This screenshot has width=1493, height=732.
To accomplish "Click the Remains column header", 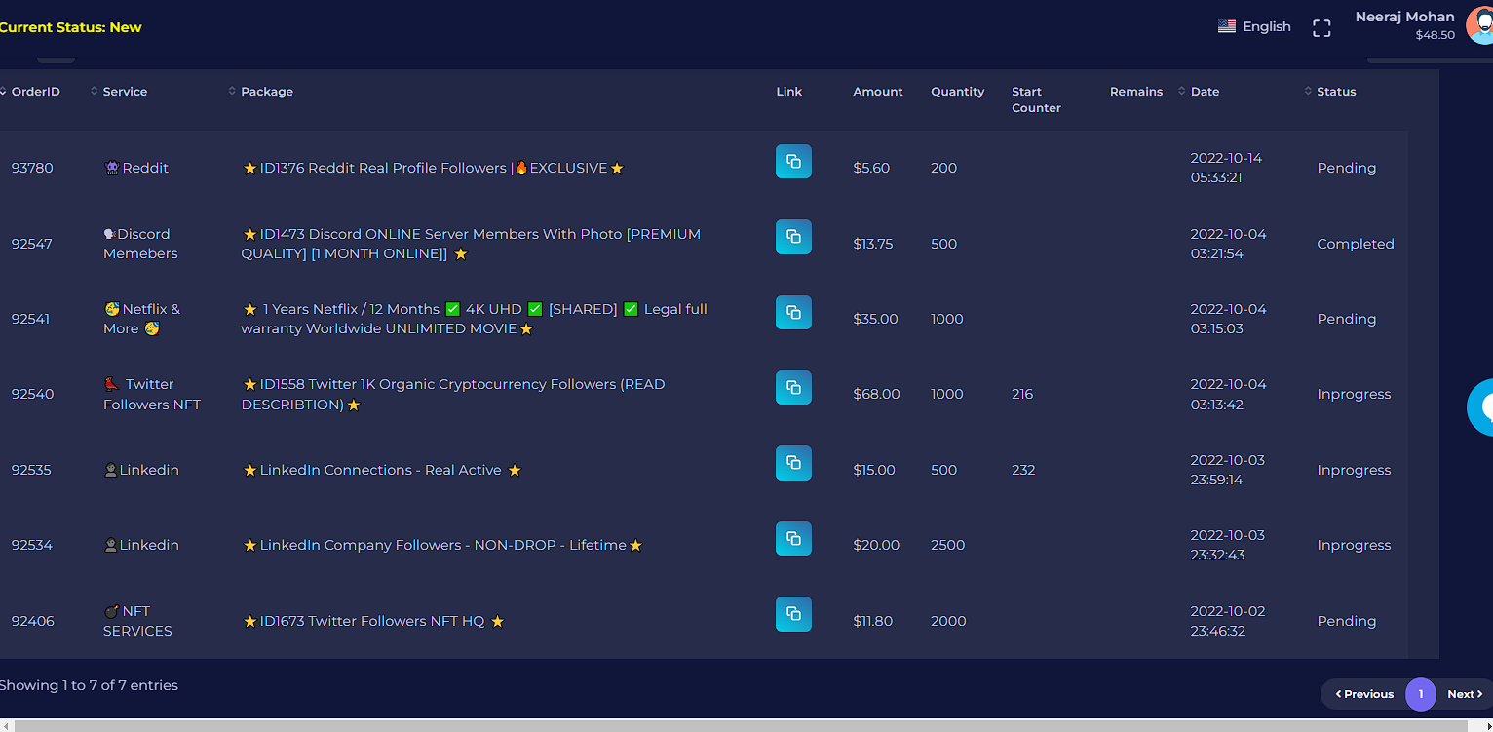I will (x=1136, y=92).
